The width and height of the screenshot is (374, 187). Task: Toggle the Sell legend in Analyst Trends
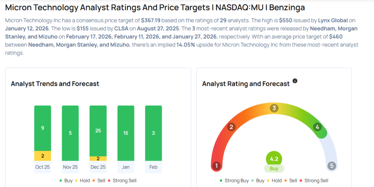(99, 180)
